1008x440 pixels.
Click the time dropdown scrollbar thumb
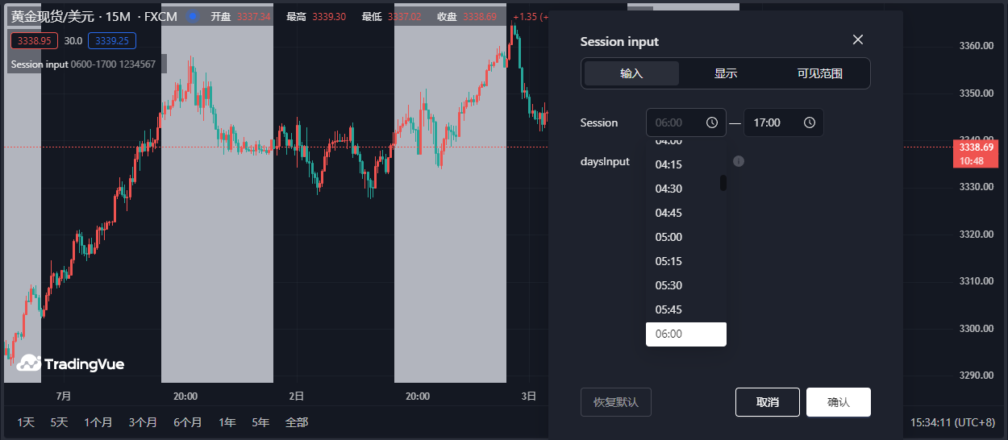pos(723,183)
